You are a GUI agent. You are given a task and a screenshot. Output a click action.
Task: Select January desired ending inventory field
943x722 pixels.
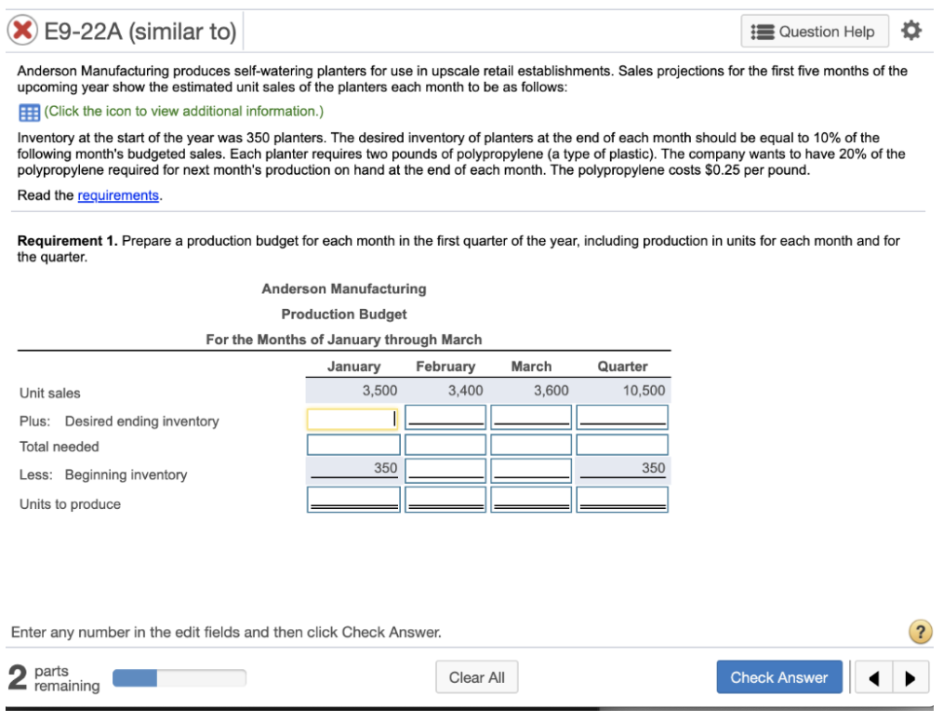(x=353, y=418)
